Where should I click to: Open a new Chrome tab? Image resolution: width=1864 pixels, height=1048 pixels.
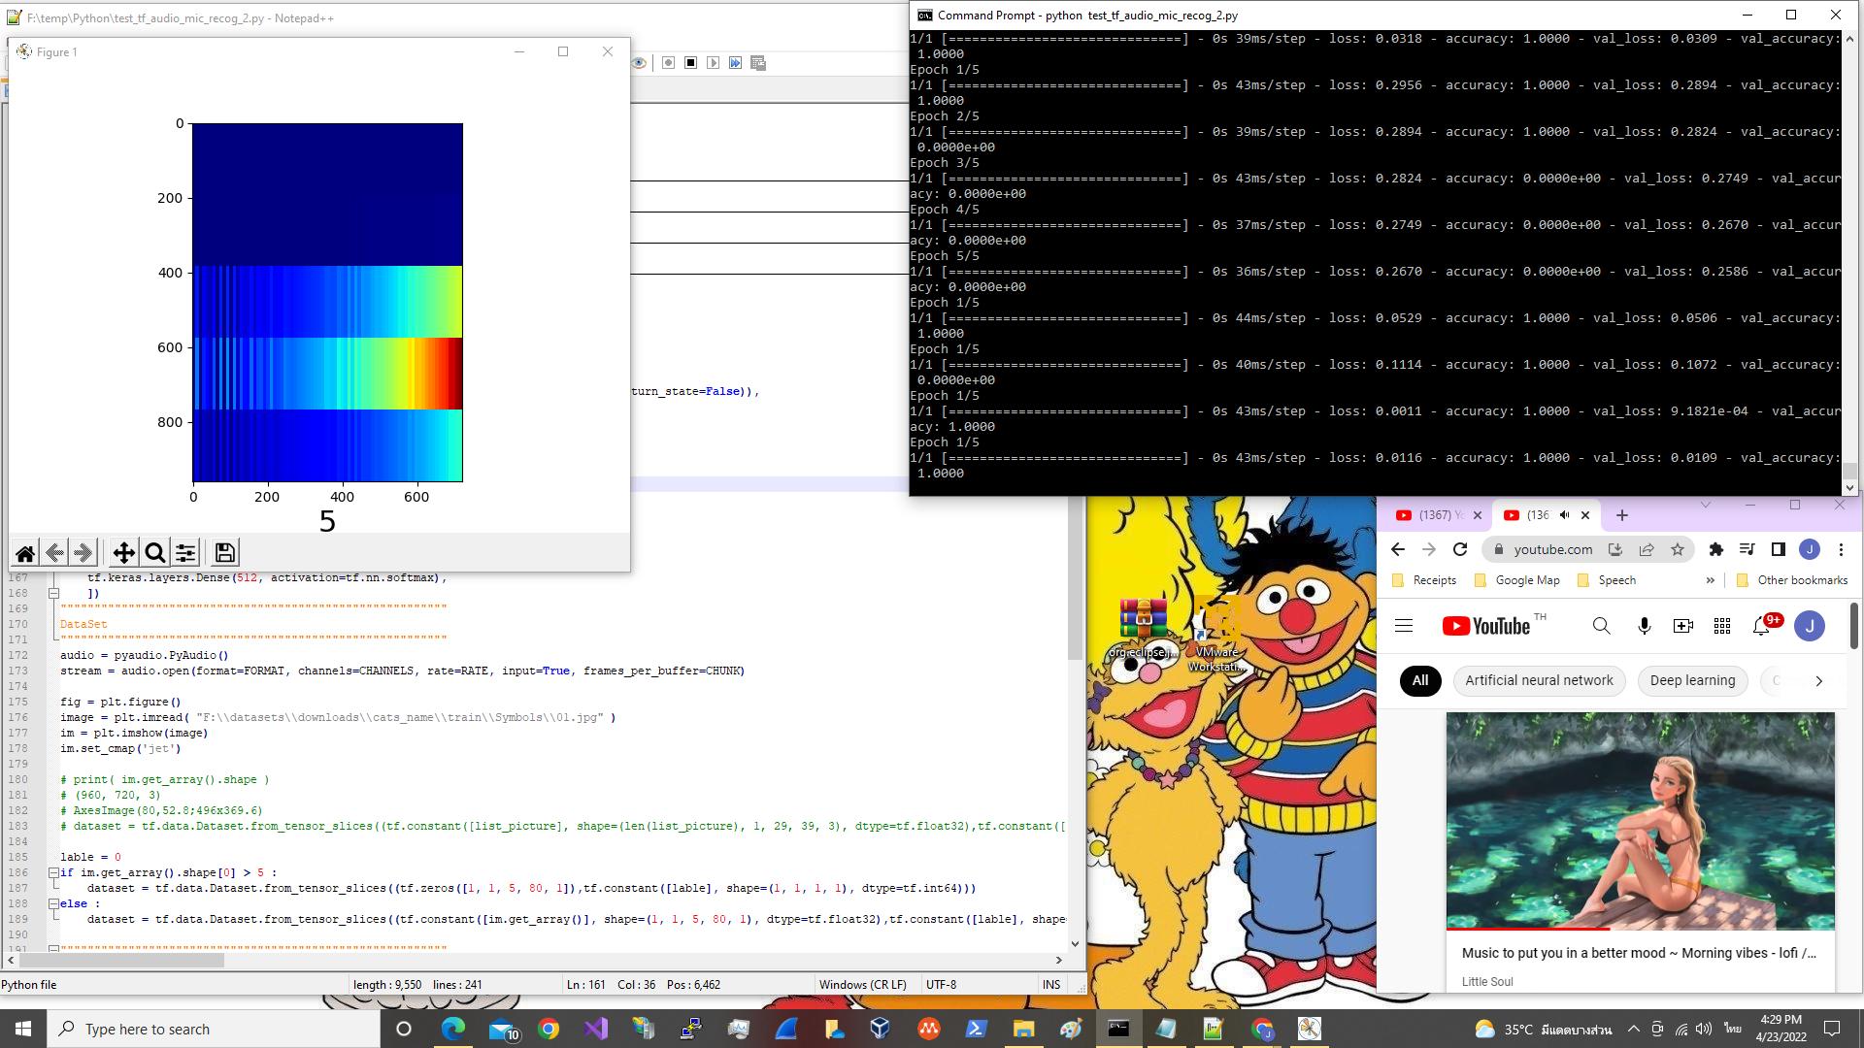coord(1621,515)
